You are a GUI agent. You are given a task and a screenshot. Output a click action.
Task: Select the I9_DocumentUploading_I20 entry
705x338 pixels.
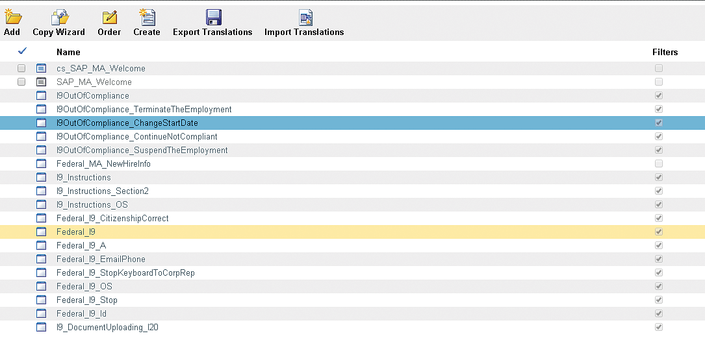click(107, 328)
